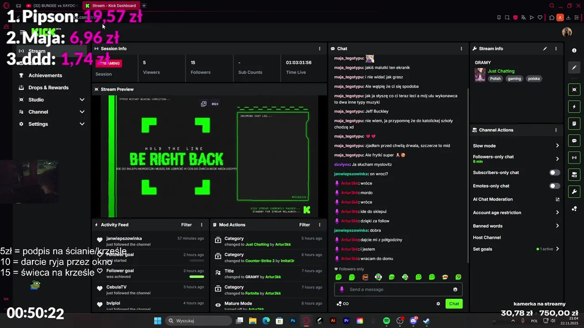Click info icon in right sidebar

point(574,51)
